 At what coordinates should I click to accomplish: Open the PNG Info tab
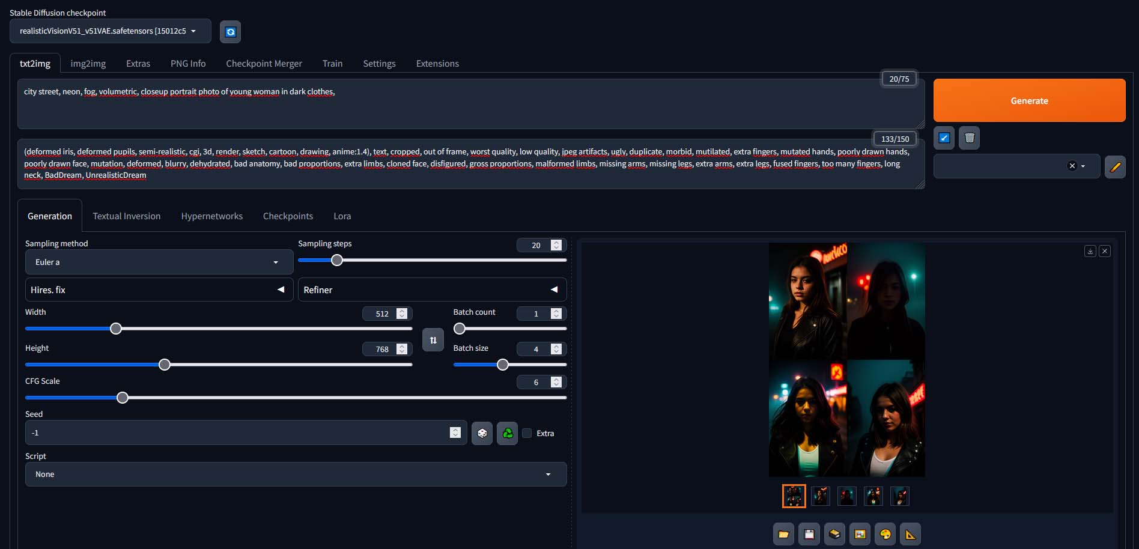tap(188, 64)
